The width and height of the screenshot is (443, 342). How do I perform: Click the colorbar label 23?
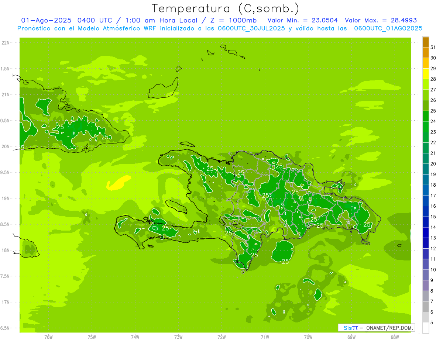[x=433, y=132]
